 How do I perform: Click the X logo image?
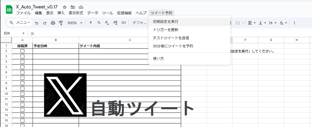click(65, 95)
